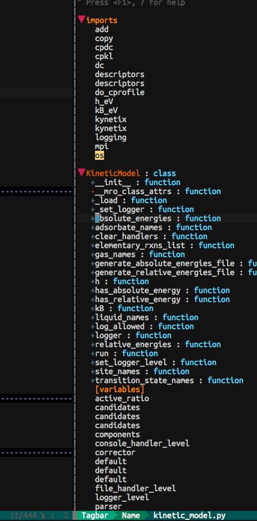Screen dimensions: 257x521
Task: Collapse the __mro_class_attrs function fold
Action: pos(93,191)
